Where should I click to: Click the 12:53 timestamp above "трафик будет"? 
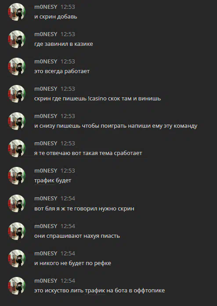point(68,171)
